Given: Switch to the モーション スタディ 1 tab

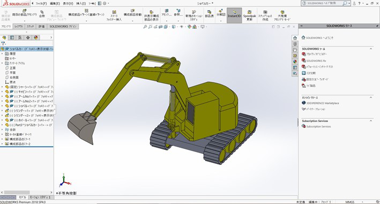Looking at the screenshot, I should pos(40,197).
